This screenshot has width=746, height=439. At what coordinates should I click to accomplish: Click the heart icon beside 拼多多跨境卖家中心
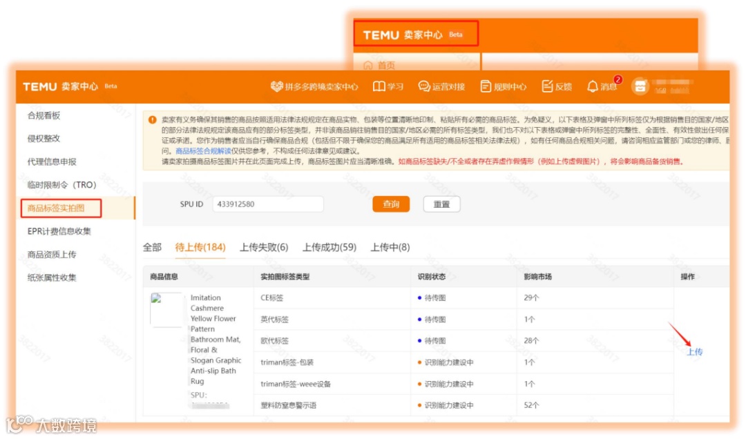[x=276, y=86]
